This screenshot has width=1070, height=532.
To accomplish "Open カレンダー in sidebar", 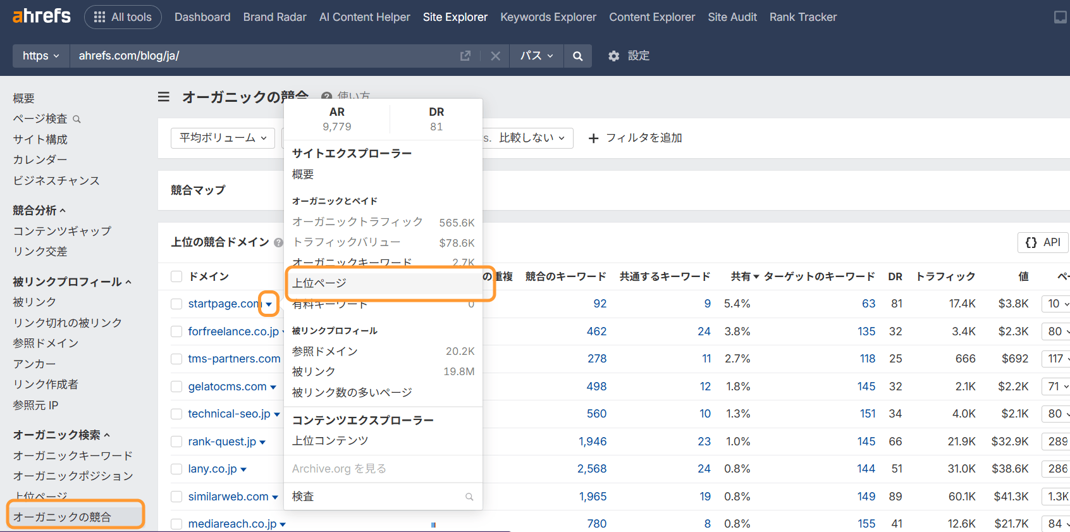I will (40, 160).
